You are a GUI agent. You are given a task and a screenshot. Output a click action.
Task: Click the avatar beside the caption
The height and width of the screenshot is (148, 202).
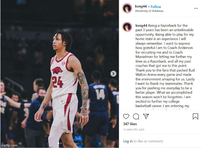(127, 27)
